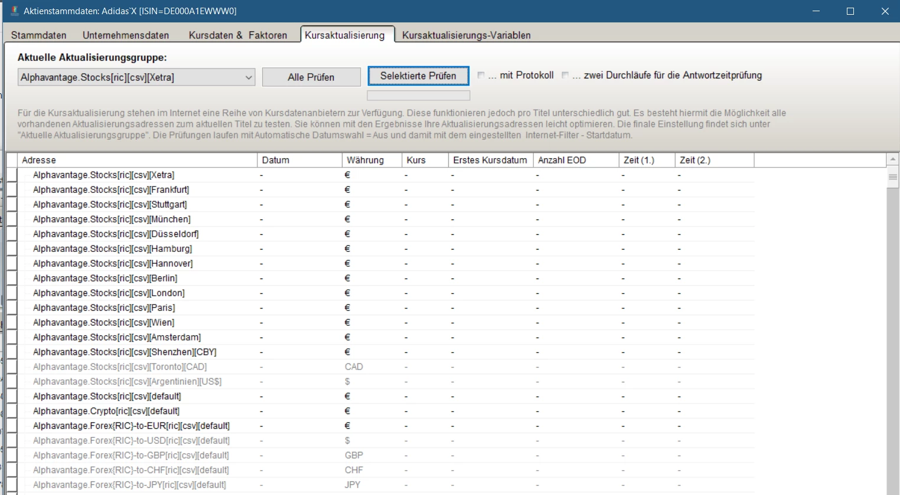
Task: Switch to the Stammdaten tab
Action: [39, 35]
